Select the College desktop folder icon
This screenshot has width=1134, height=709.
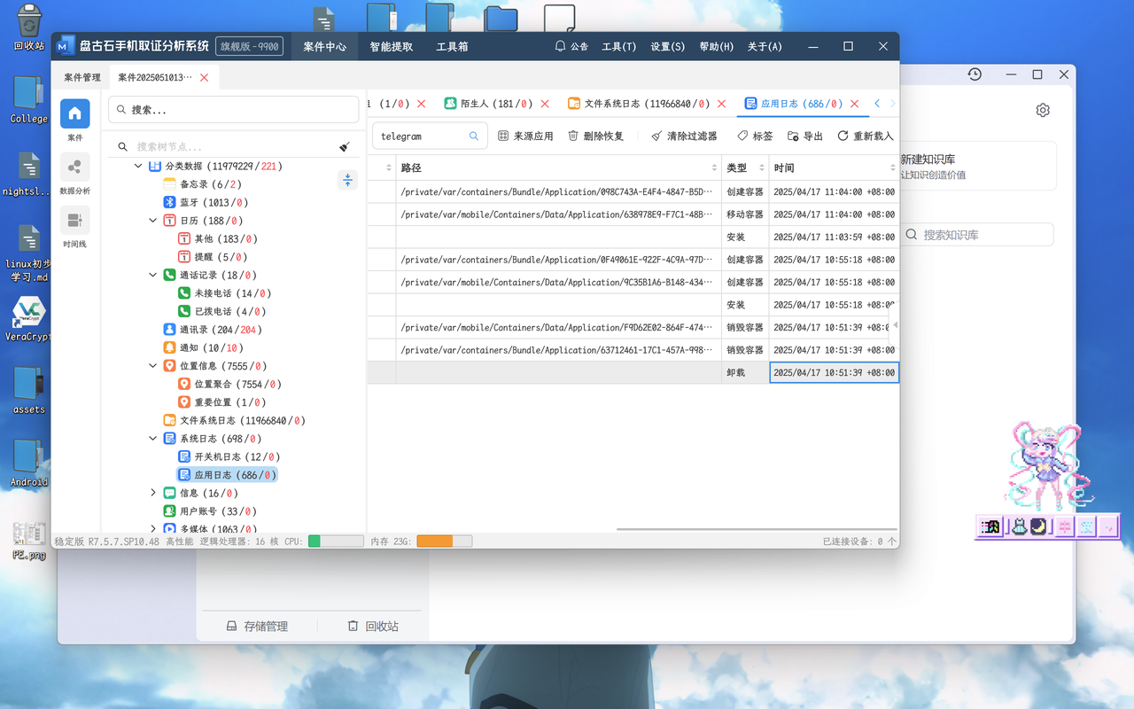[x=29, y=99]
